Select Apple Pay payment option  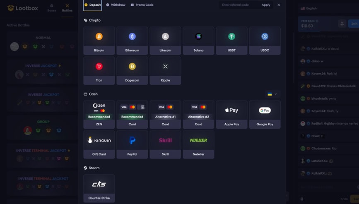click(x=232, y=115)
